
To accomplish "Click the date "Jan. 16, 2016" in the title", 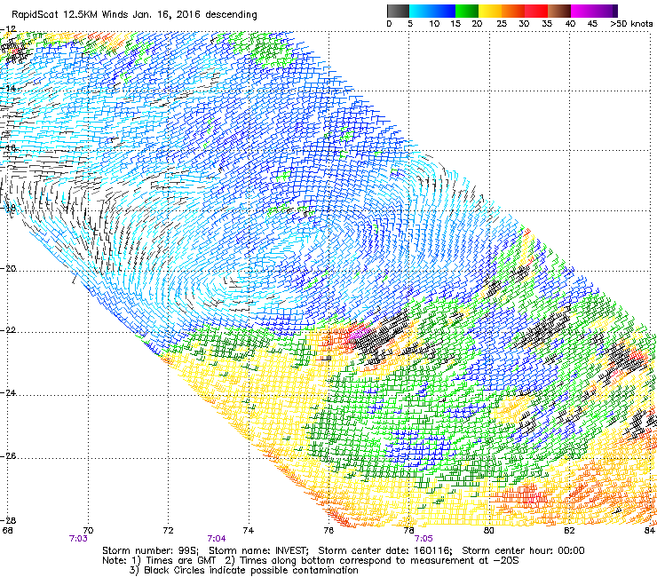I will [167, 15].
